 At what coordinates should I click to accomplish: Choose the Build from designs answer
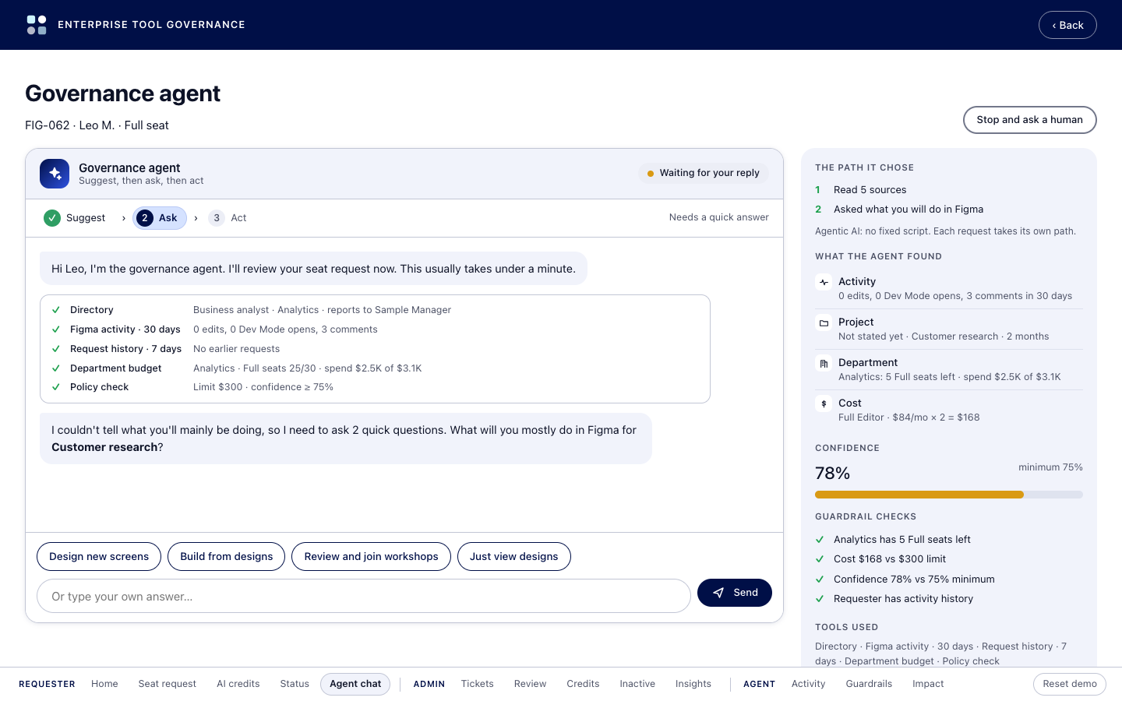pos(227,557)
